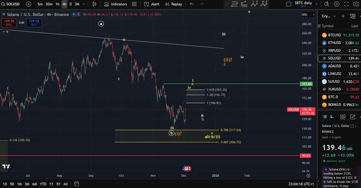This screenshot has height=188, width=361.
Task: Select the 5m timeframe
Action: tap(40, 4)
